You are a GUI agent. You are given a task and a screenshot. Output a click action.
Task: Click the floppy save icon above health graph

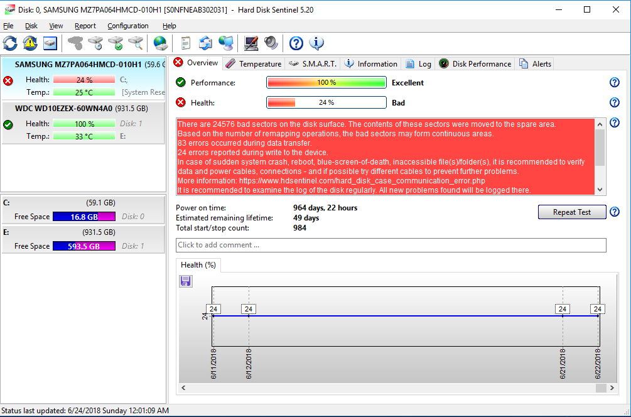(185, 281)
